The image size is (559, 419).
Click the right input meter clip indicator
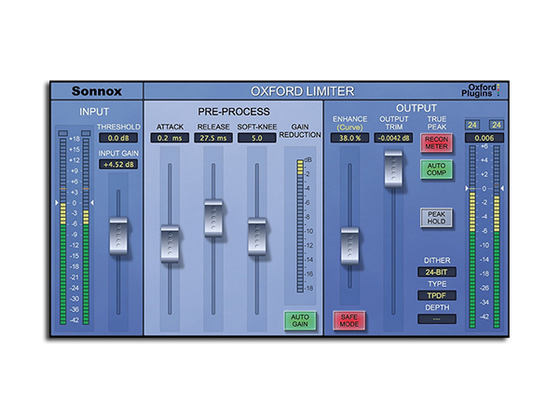coord(86,133)
